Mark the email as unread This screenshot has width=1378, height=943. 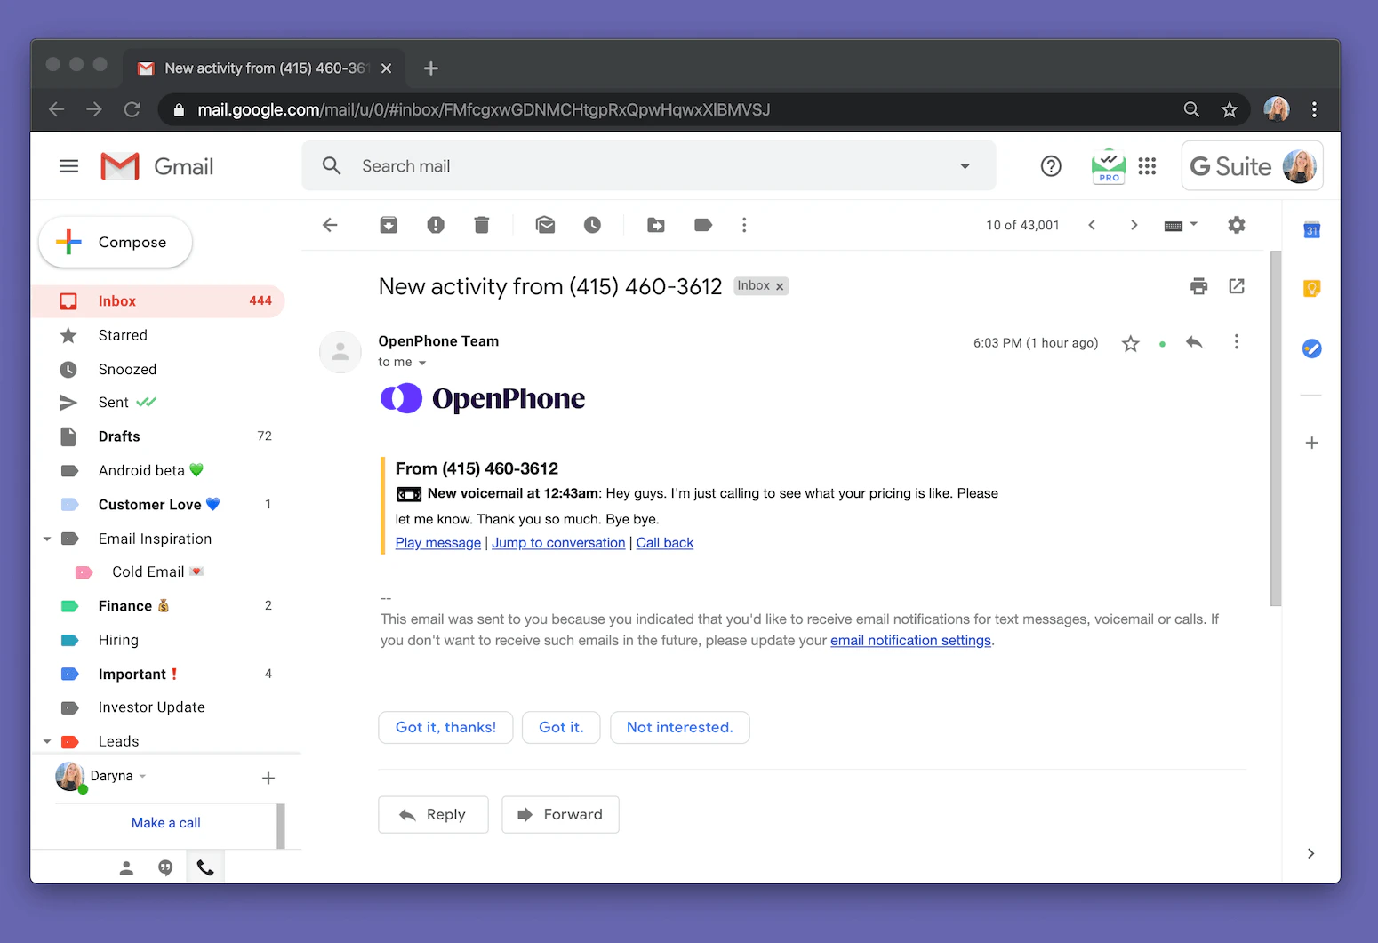coord(545,225)
